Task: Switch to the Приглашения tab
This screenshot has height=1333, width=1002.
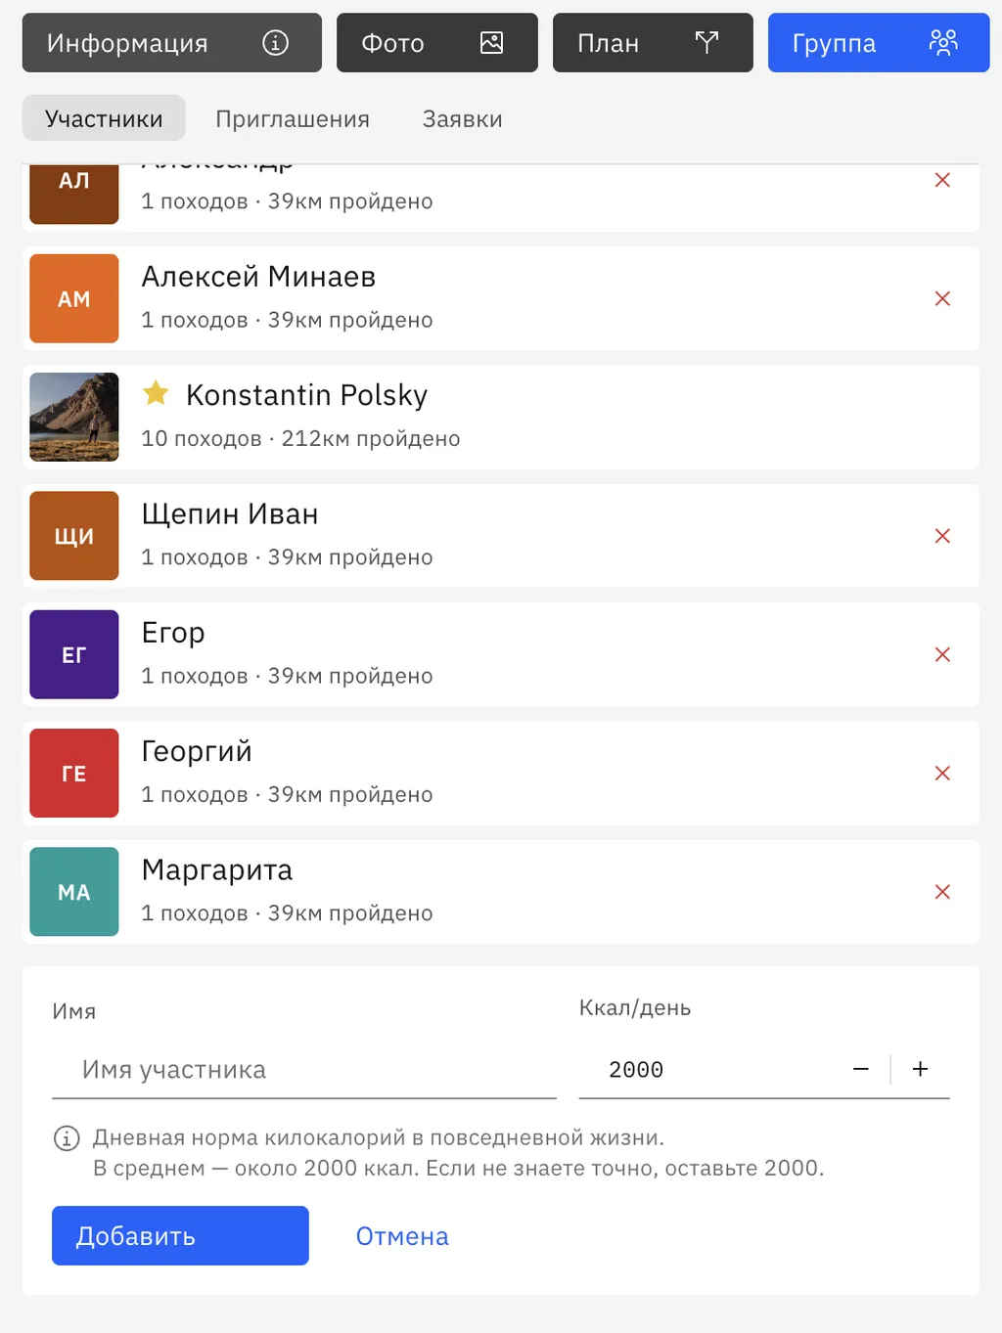Action: click(293, 119)
